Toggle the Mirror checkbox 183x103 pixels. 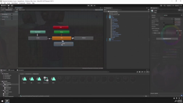pyautogui.click(x=164, y=23)
